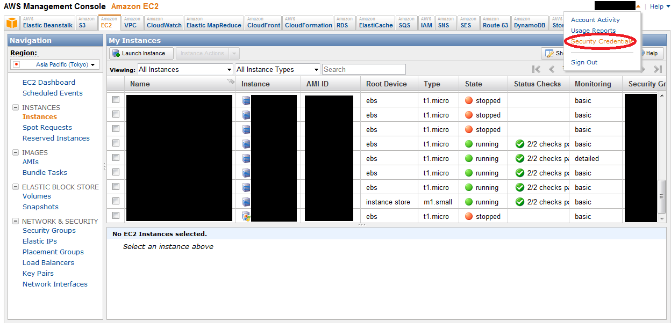Screen dimensions: 671x323
Task: Click the green check icon in the detailed row
Action: click(x=520, y=159)
